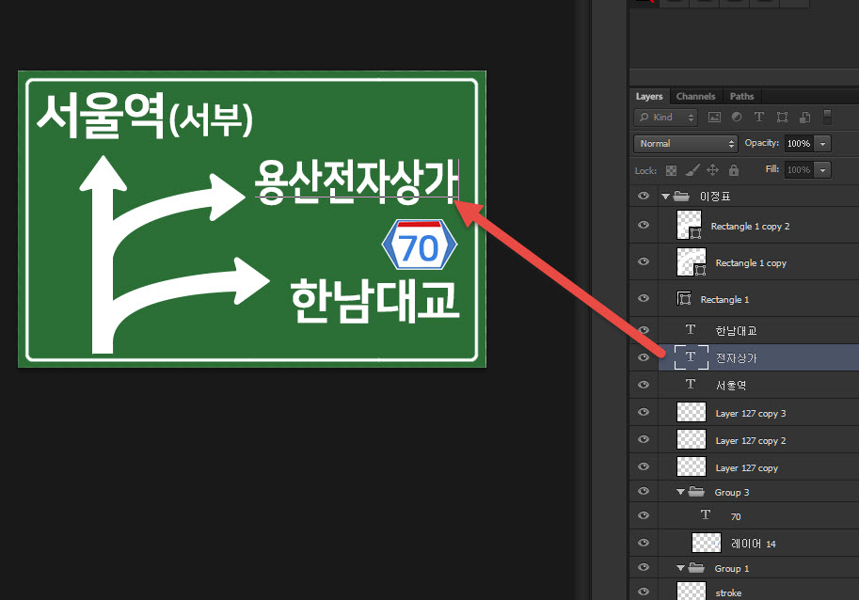Image resolution: width=859 pixels, height=600 pixels.
Task: Click the folder icon of Group 3
Action: pyautogui.click(x=695, y=492)
